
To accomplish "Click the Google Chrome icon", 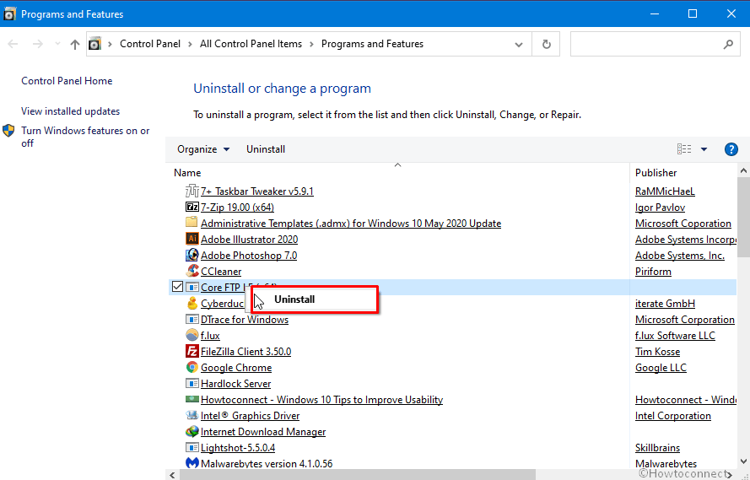I will coord(192,367).
